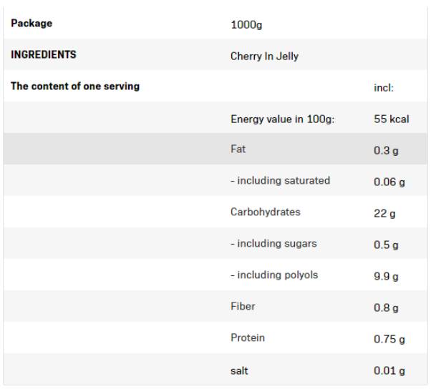Image resolution: width=431 pixels, height=389 pixels.
Task: Select the 9.9 g polyols value
Action: tap(386, 277)
